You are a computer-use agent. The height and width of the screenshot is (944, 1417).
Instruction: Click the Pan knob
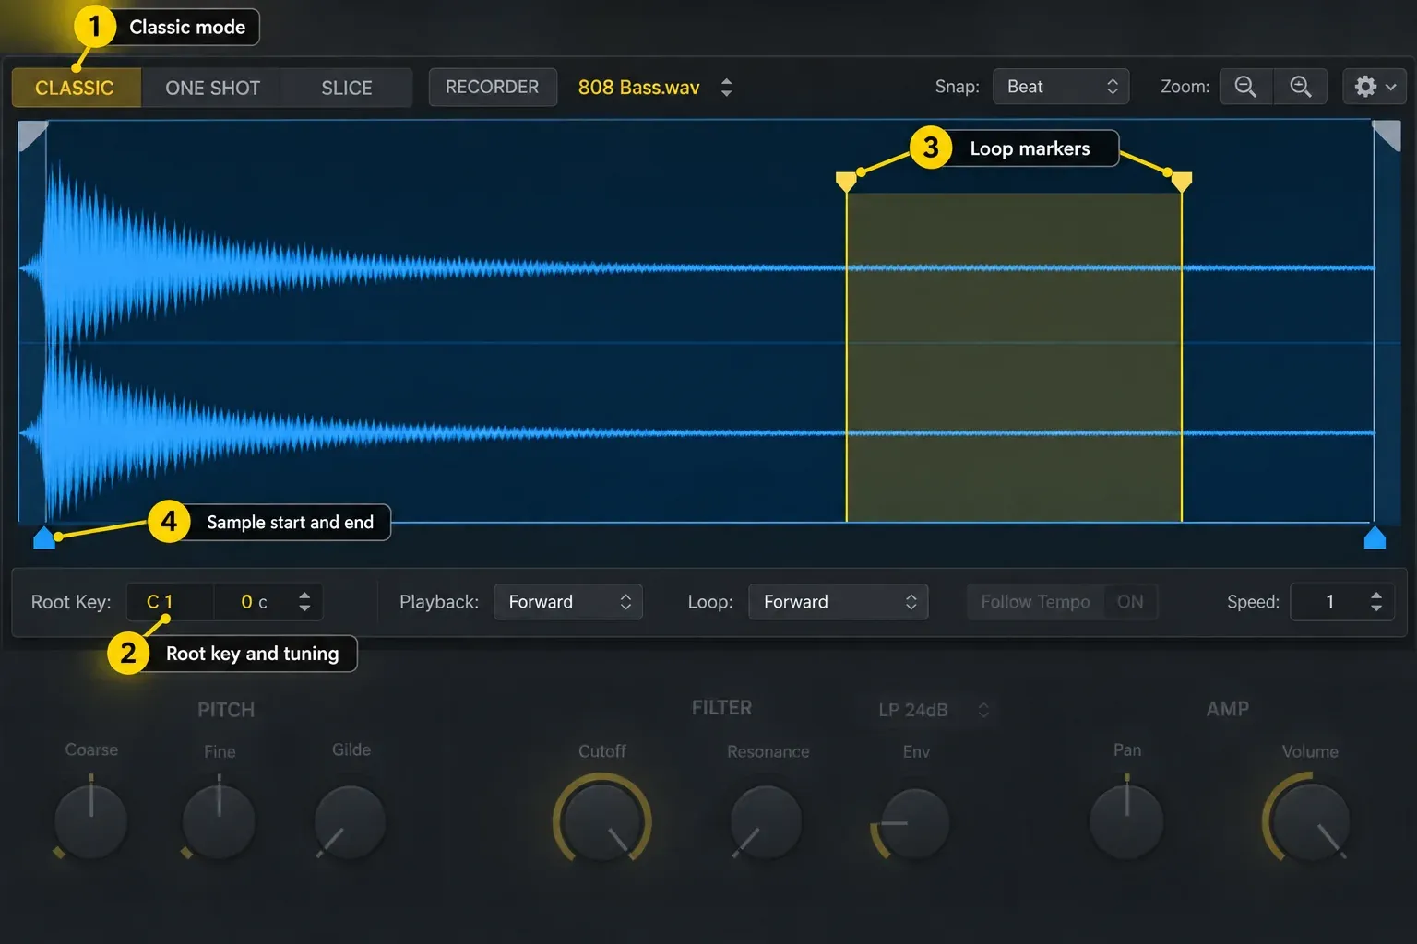tap(1126, 820)
